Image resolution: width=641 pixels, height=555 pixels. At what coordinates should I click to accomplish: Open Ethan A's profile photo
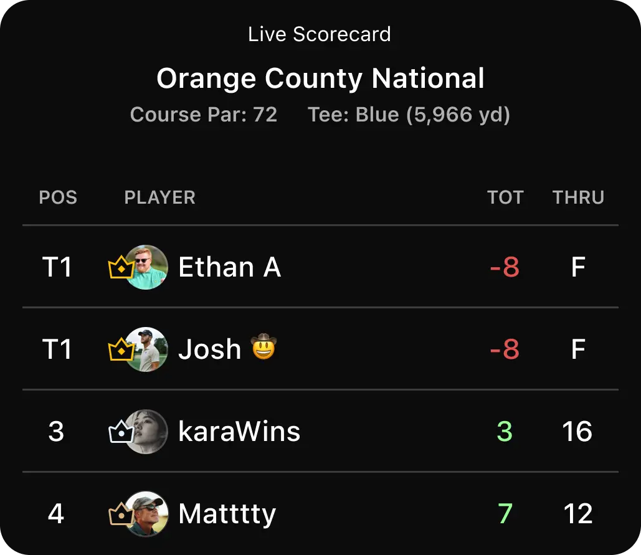146,267
